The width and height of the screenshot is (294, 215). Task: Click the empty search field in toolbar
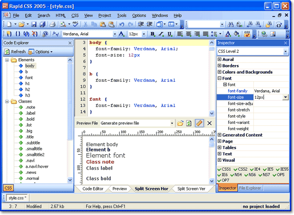204,25
